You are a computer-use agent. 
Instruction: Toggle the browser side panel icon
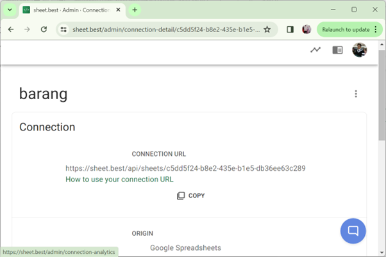coord(290,29)
